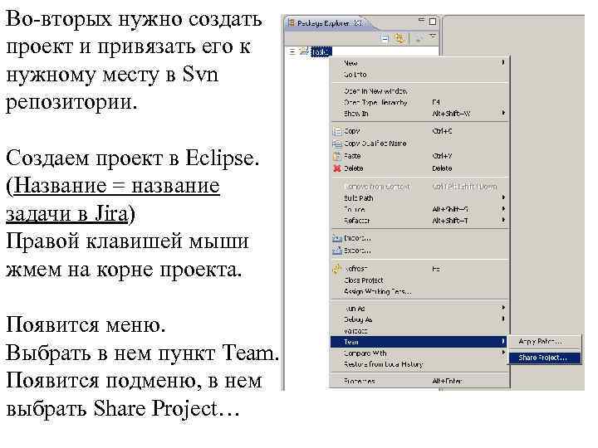This screenshot has width=598, height=448.
Task: Open the Debug As submenu arrow
Action: [503, 319]
